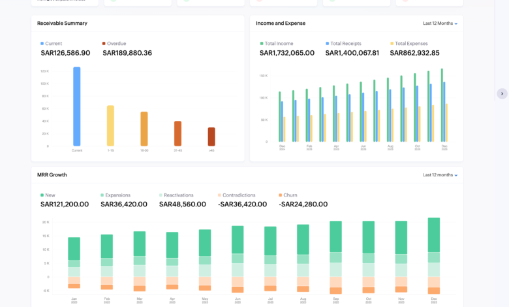Click the Total Expenses legend label
This screenshot has height=307, width=509.
coord(412,44)
